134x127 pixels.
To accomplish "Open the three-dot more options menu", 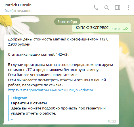I will pos(128,8).
